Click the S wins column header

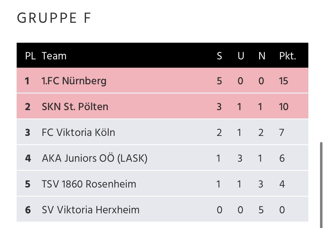click(x=219, y=56)
